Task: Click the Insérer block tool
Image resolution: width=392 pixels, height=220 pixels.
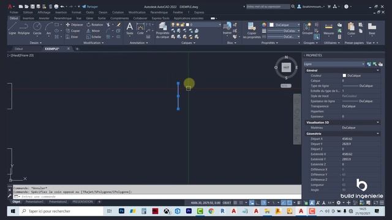Action: [227, 28]
